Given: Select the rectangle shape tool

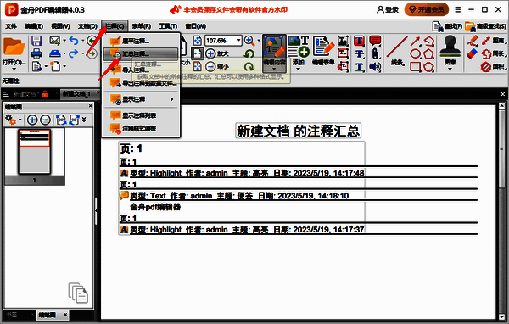Looking at the screenshot, I should [x=415, y=67].
